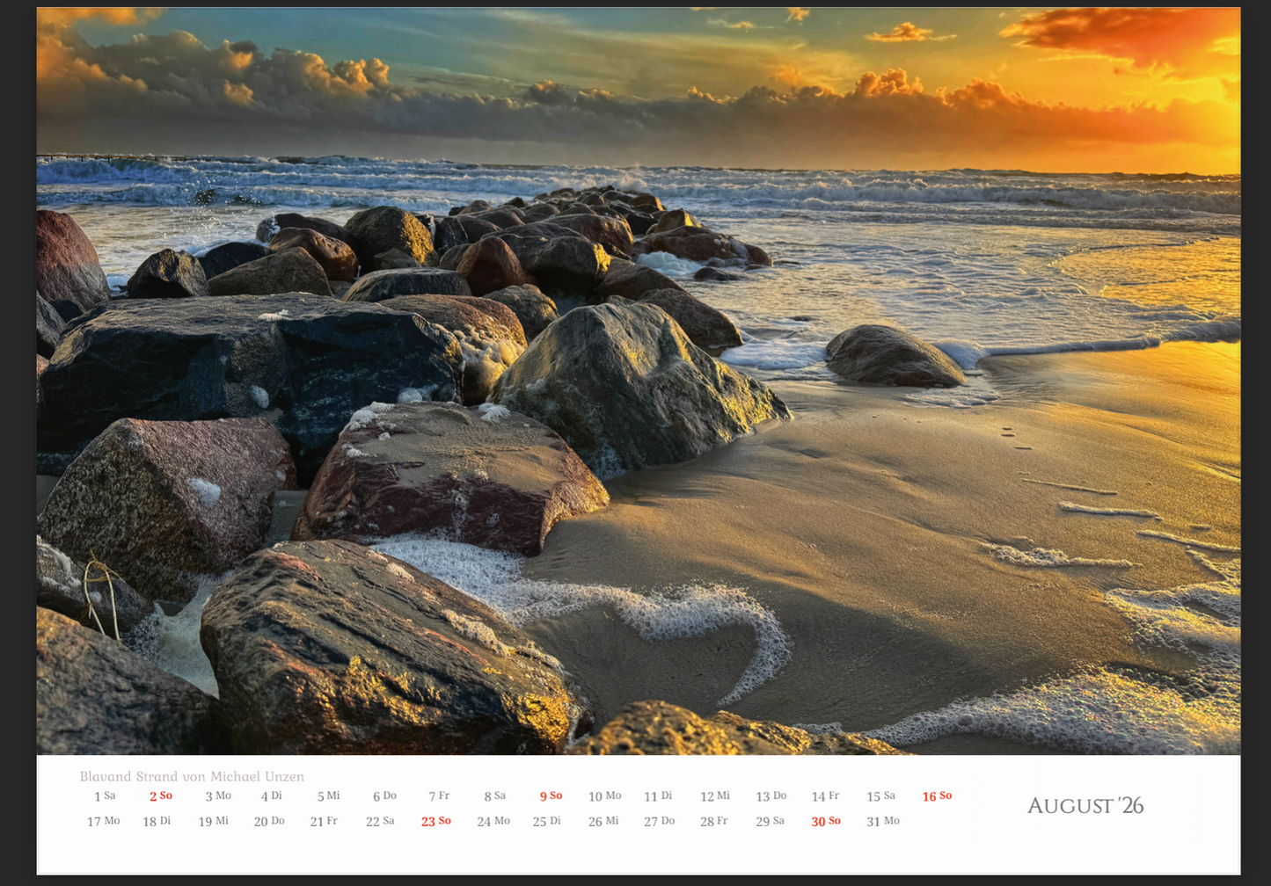
Task: Select the photo caption 'Blavand Strand von Michael Unzen'
Action: pyautogui.click(x=192, y=776)
